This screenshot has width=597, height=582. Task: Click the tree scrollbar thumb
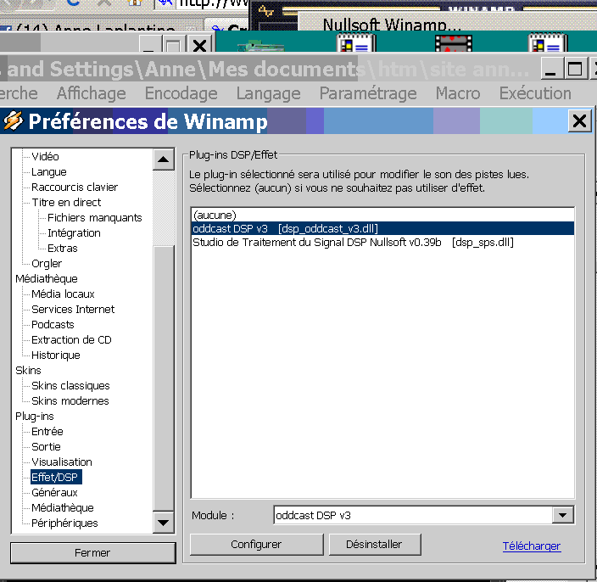(164, 378)
